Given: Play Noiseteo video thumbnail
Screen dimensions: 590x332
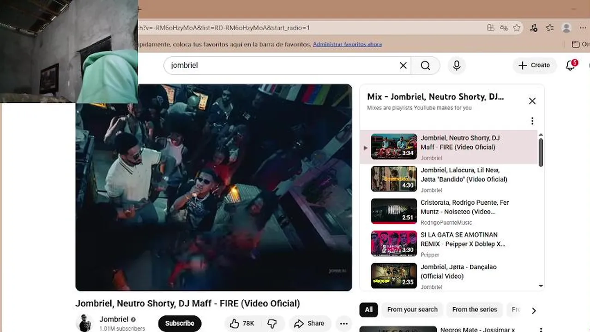Looking at the screenshot, I should pos(394,211).
